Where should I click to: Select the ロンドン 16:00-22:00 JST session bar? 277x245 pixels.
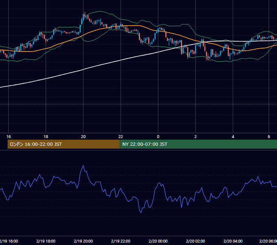point(64,144)
